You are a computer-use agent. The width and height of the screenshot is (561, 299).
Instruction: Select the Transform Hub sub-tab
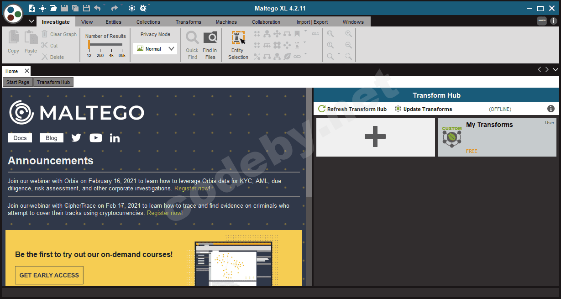[53, 82]
